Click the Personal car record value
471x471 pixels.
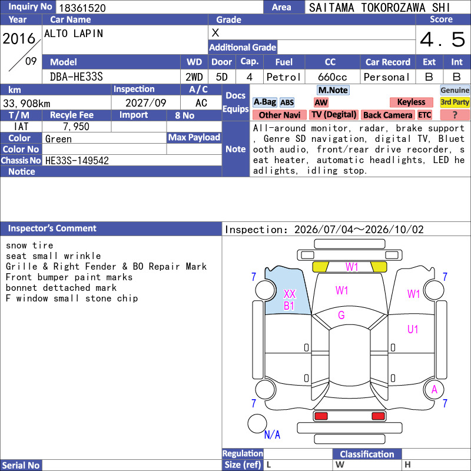[x=387, y=77]
